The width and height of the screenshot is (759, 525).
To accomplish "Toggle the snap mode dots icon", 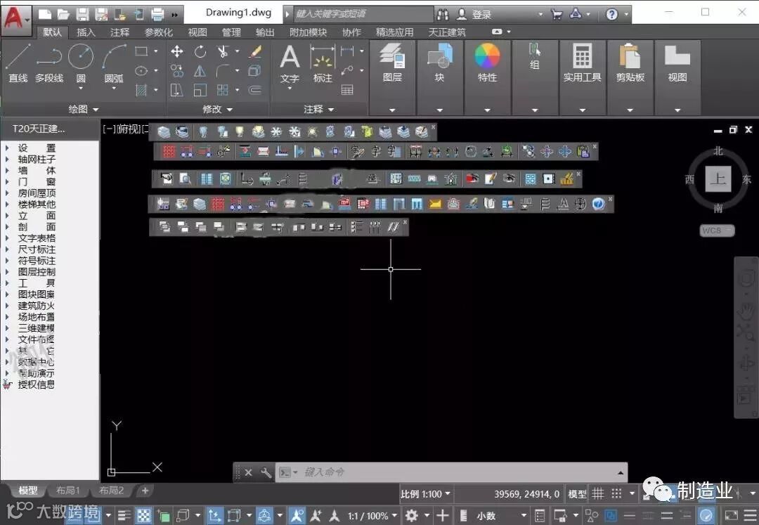I will pyautogui.click(x=616, y=494).
